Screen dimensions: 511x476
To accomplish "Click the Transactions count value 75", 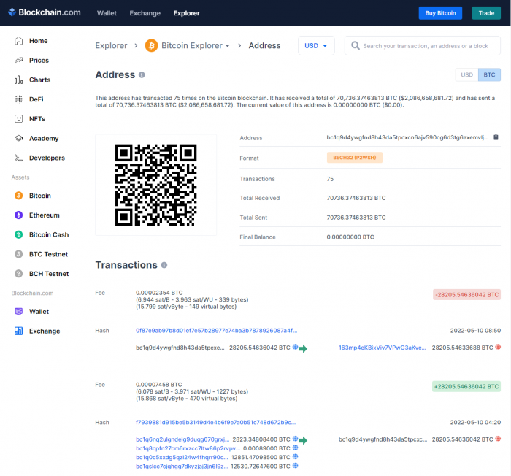I will [330, 179].
